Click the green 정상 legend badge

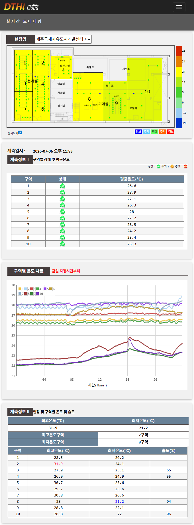154,131
